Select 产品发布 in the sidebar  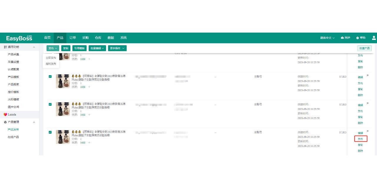coord(13,130)
